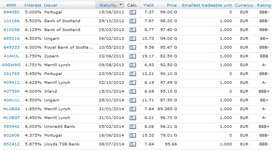Open WKN link 649333
Image resolution: width=272 pixels, height=150 pixels.
pos(12,47)
